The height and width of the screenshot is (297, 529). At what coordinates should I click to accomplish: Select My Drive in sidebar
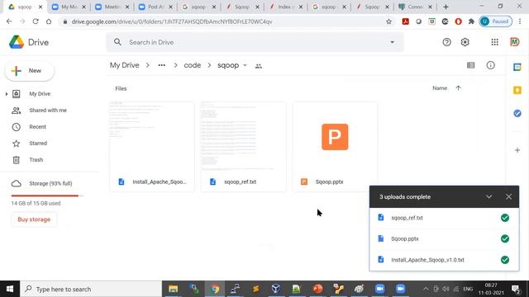click(x=40, y=94)
